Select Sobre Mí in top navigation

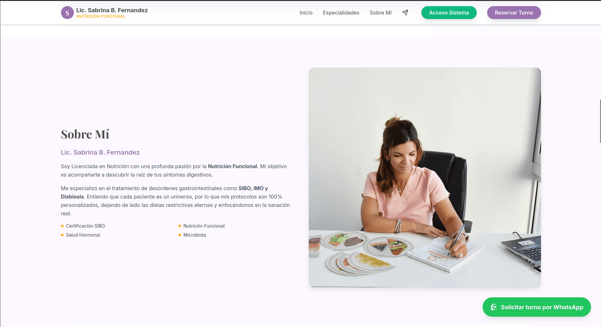click(381, 13)
